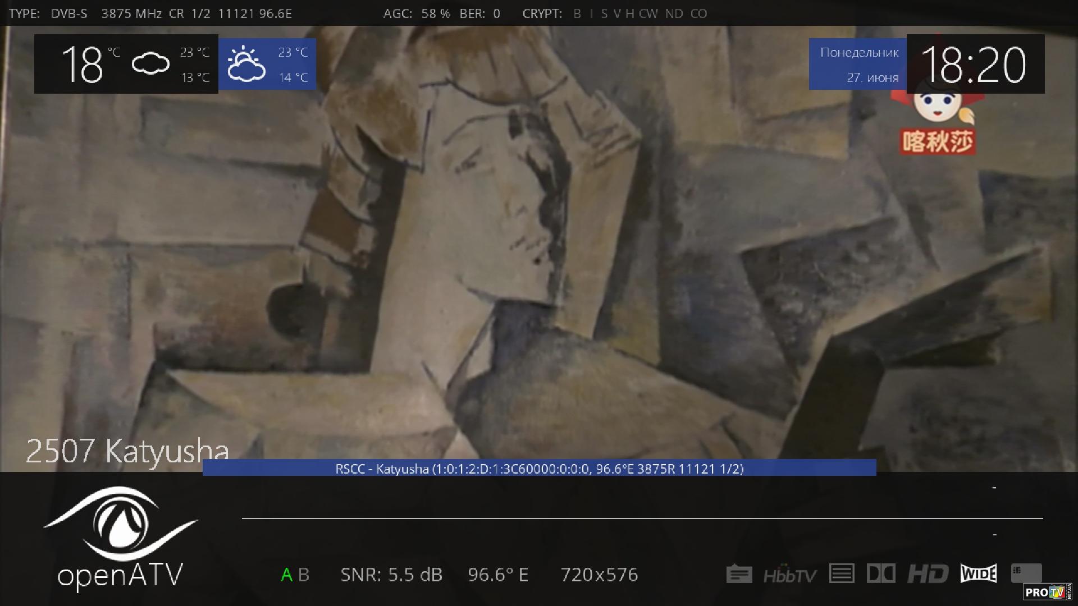Click the RSCC Katyusha service reference bar
This screenshot has width=1078, height=606.
pos(539,469)
